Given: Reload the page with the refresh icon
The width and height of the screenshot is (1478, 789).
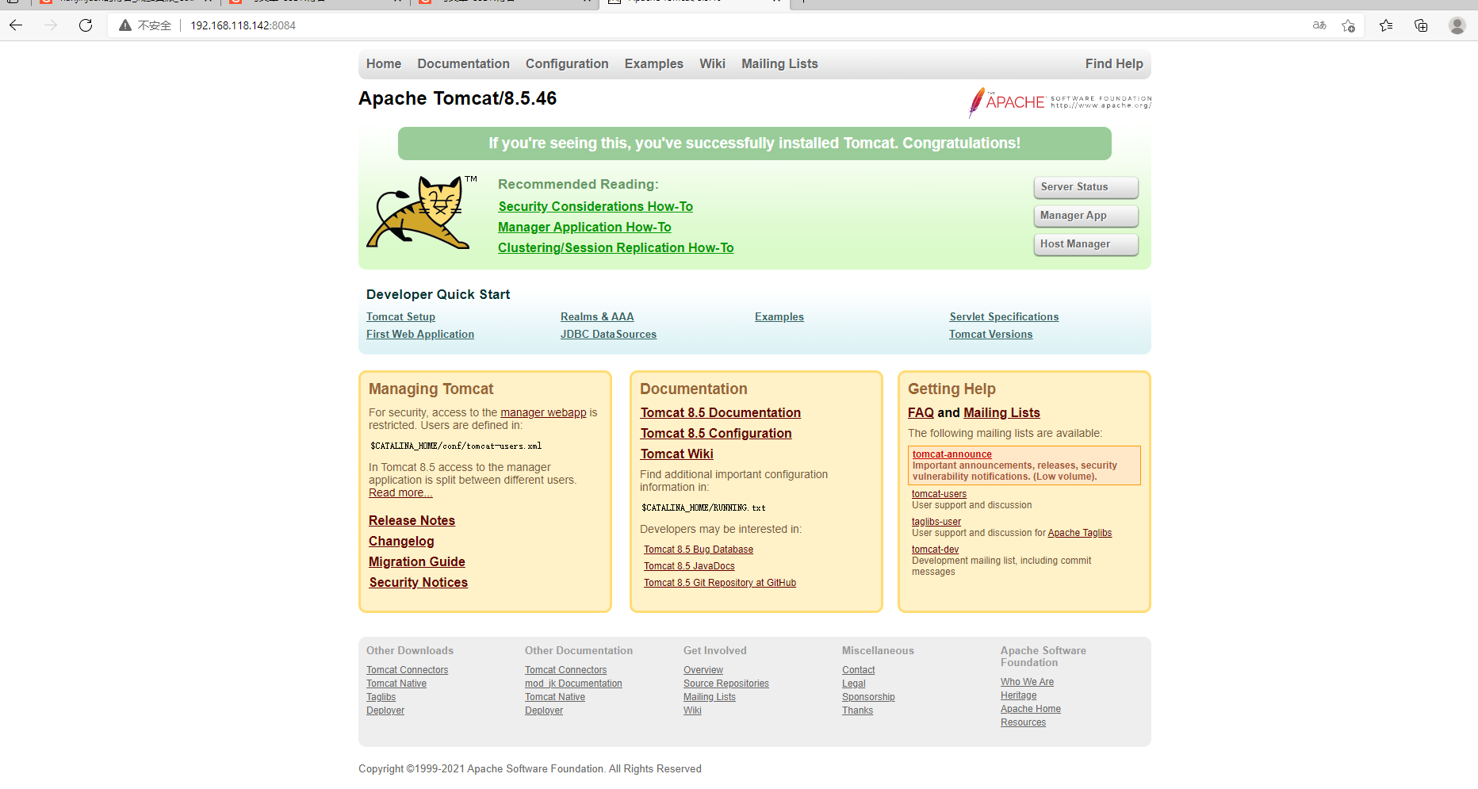Looking at the screenshot, I should point(86,25).
